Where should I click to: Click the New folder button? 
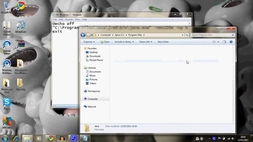[x=163, y=42]
